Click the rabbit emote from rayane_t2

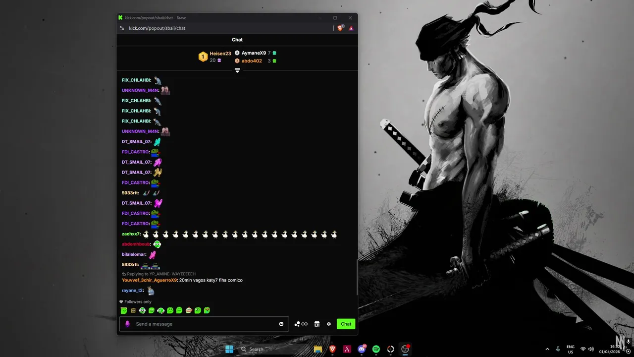(151, 291)
